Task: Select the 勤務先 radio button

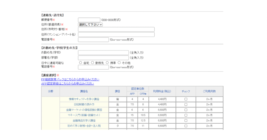Action: click(93, 63)
